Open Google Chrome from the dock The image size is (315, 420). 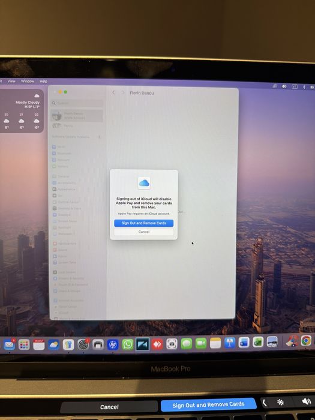[x=306, y=341]
